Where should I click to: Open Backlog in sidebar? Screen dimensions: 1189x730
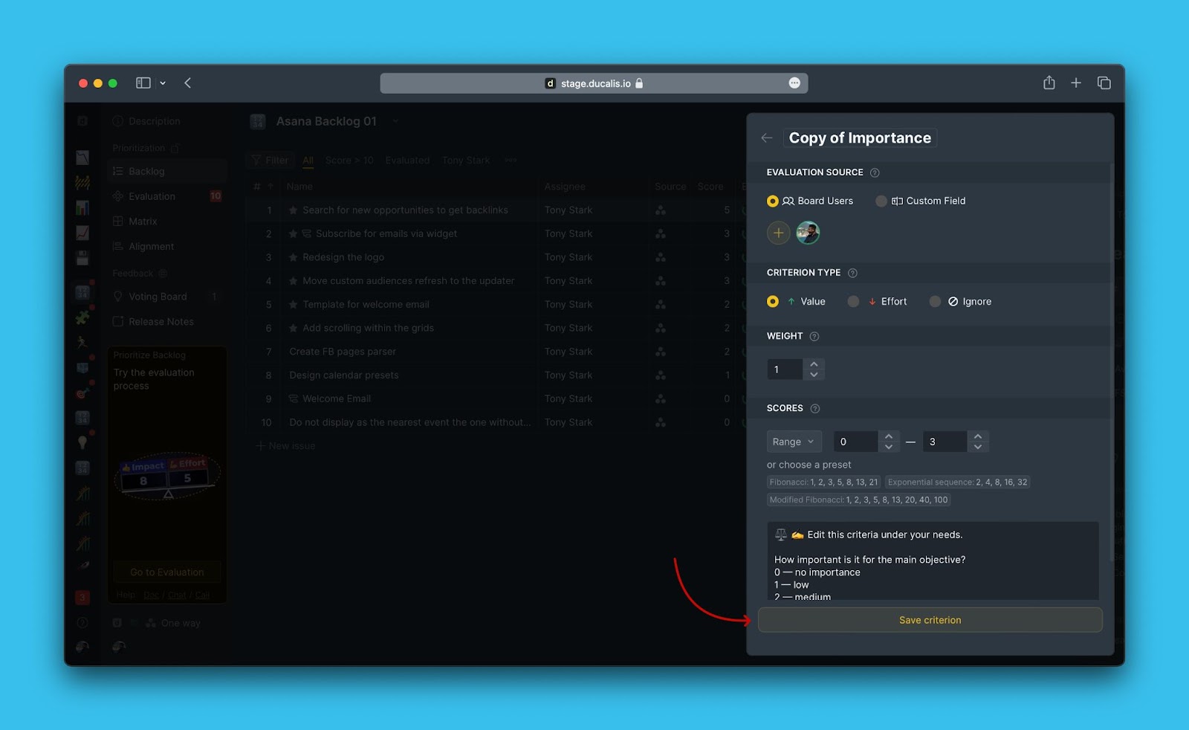pyautogui.click(x=167, y=172)
